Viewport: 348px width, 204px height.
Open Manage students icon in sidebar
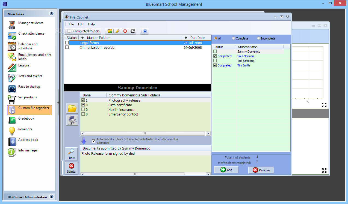pos(12,25)
